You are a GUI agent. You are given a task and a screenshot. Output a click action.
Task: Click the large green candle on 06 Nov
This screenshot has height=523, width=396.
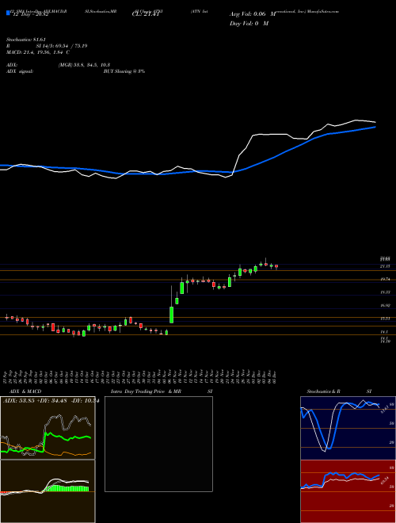coord(171,315)
